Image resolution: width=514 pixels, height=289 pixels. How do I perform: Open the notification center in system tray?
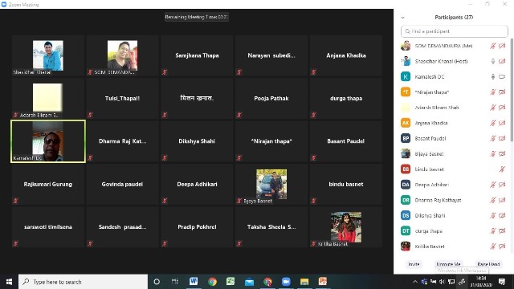tap(502, 282)
